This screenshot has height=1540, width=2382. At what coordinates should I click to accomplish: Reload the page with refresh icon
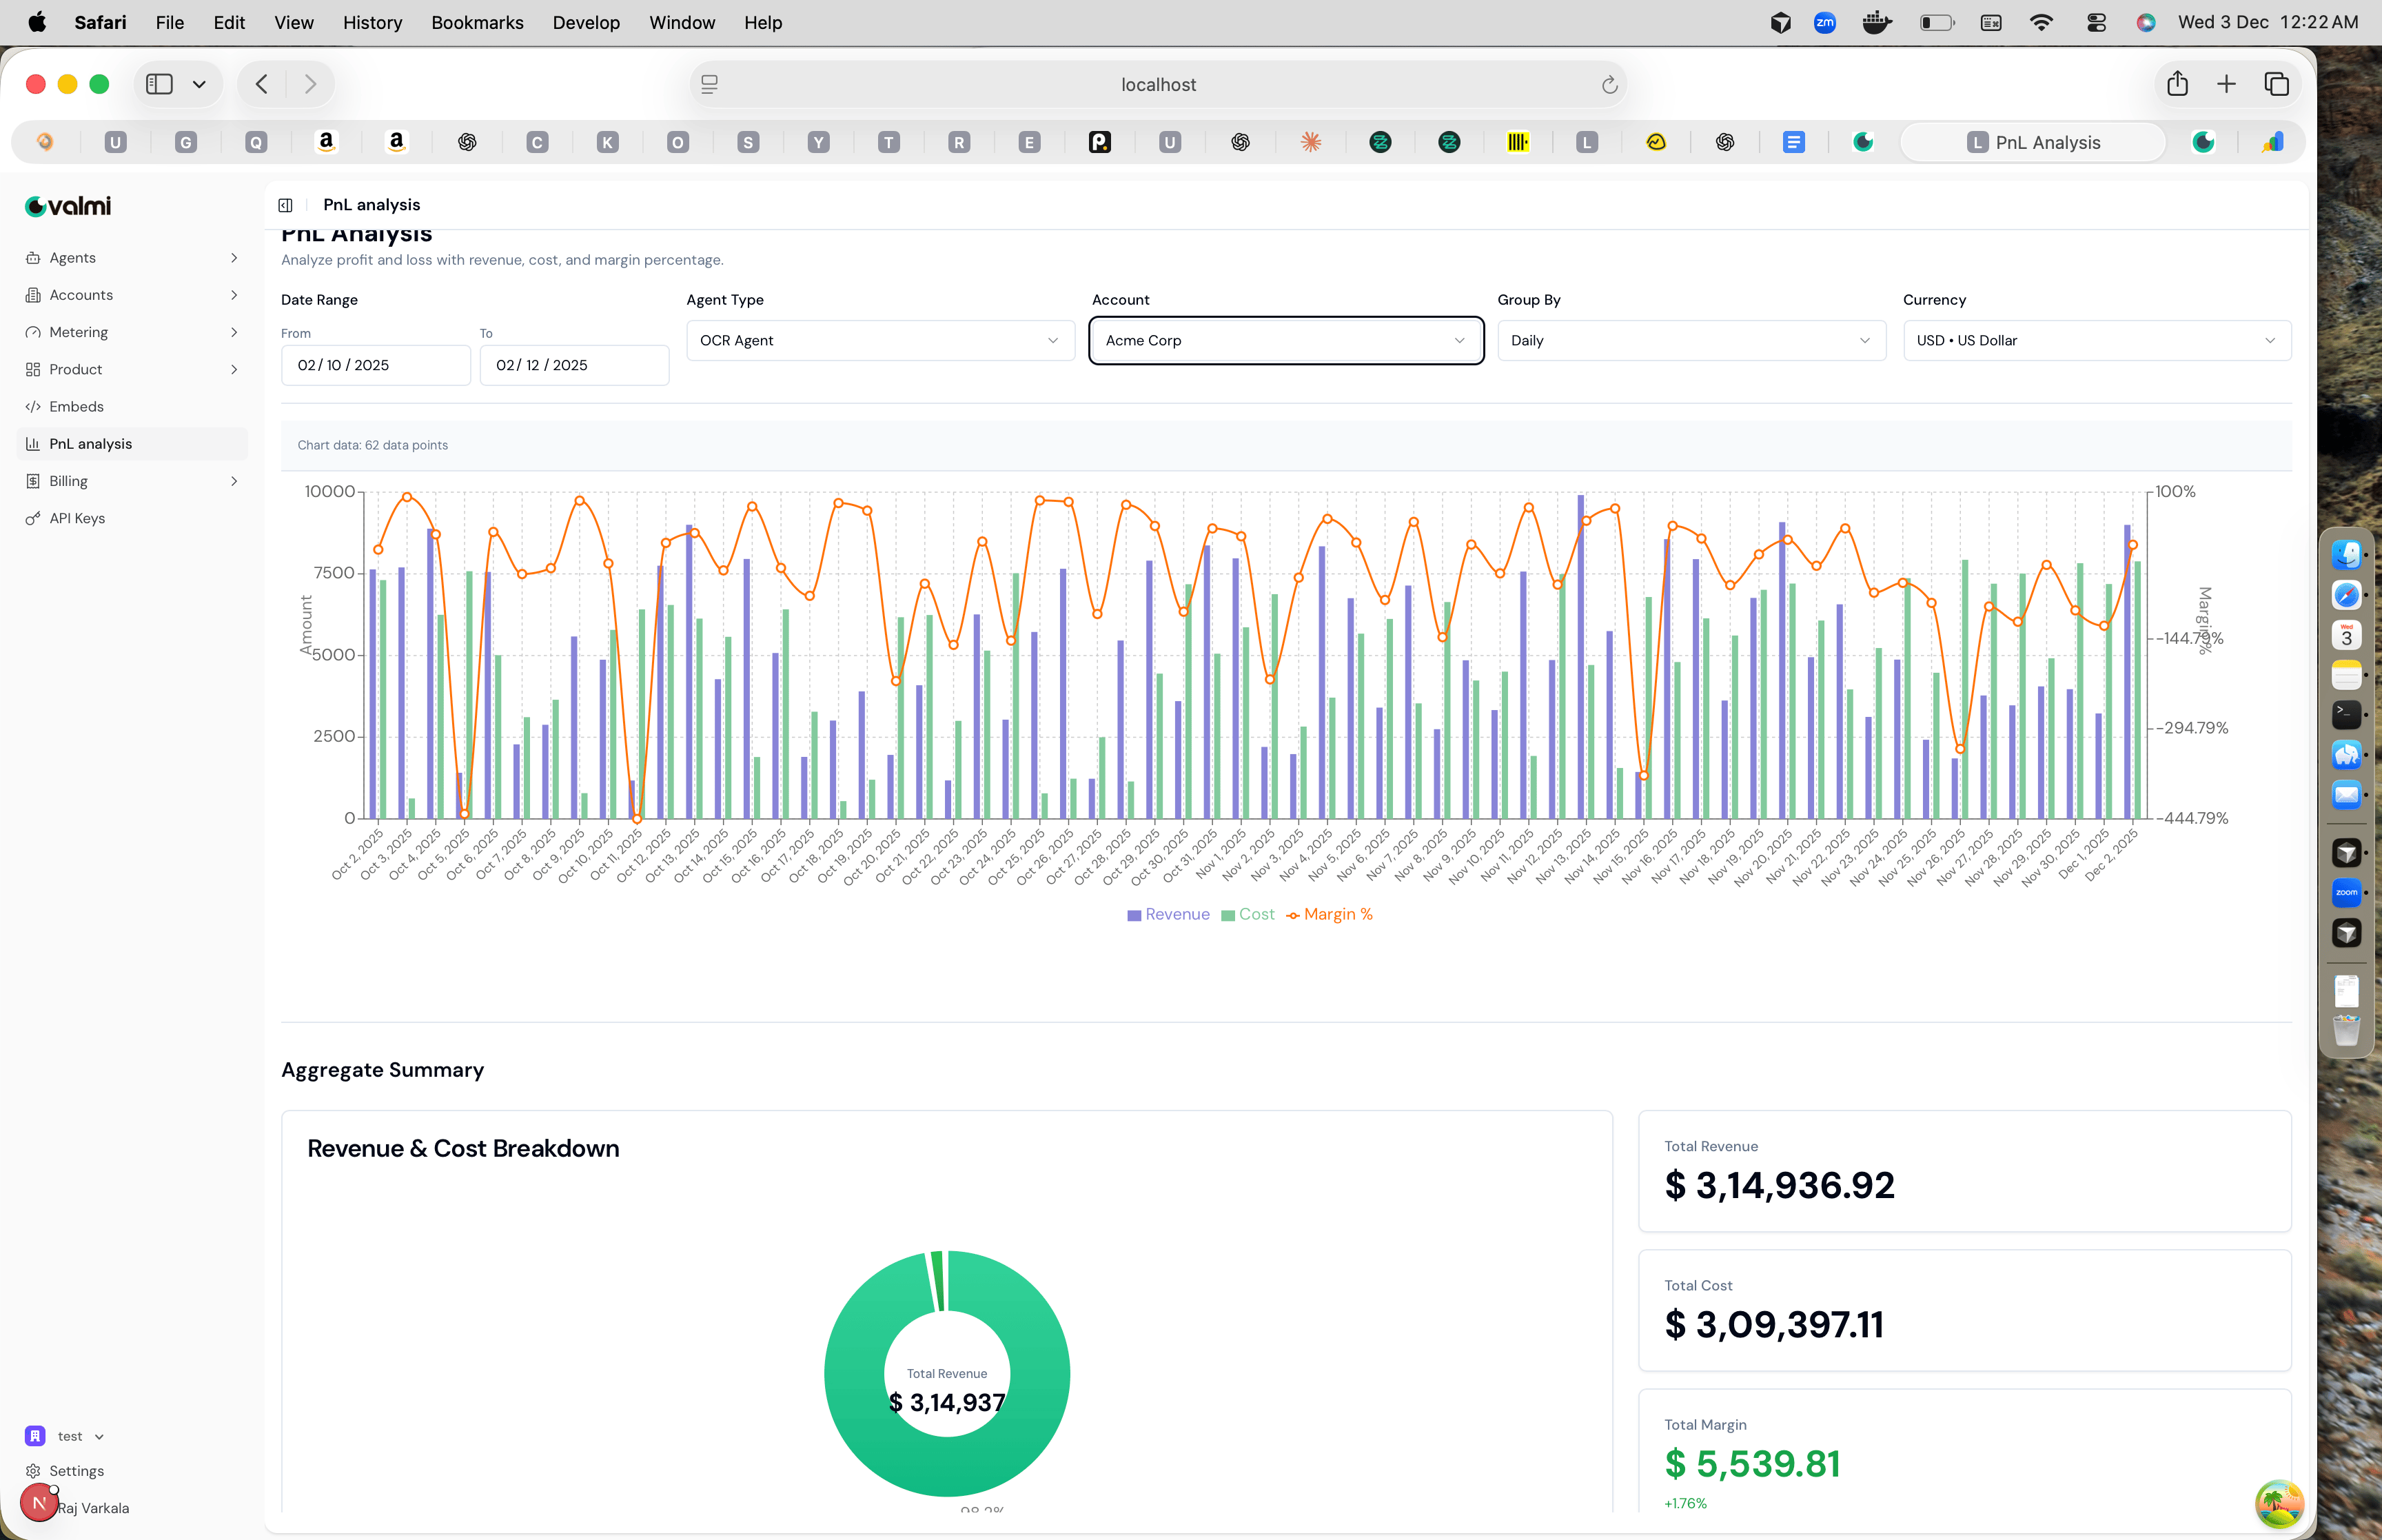pos(1608,85)
